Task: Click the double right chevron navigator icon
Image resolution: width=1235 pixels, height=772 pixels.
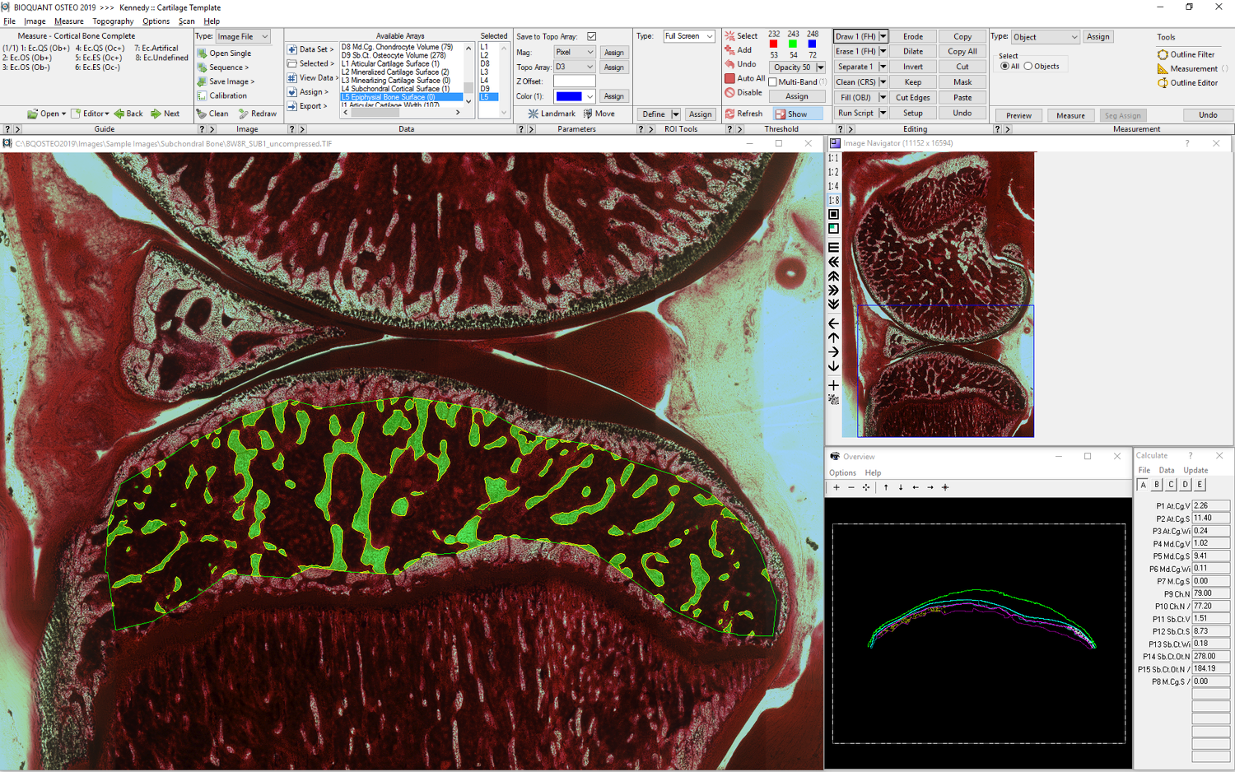Action: 833,290
